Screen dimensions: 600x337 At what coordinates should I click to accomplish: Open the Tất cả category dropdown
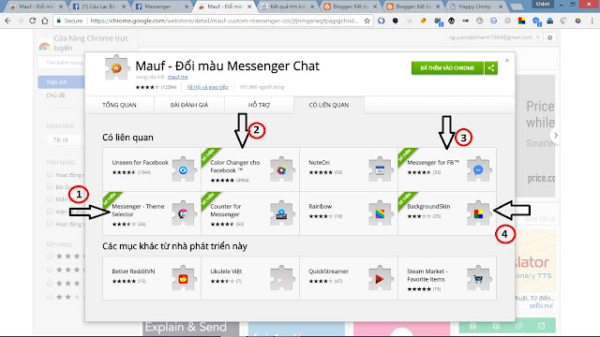[x=65, y=139]
